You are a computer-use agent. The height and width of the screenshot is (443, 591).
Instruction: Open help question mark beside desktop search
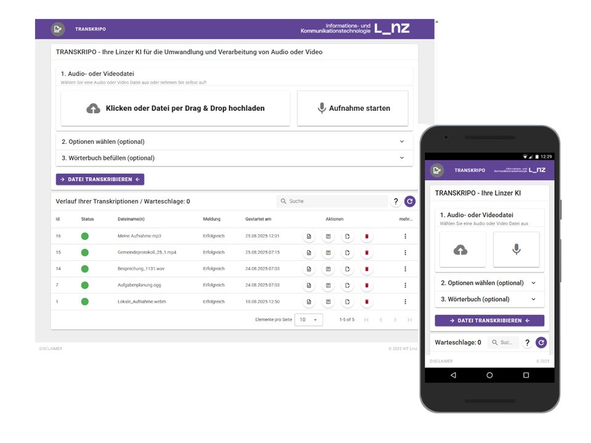point(396,201)
